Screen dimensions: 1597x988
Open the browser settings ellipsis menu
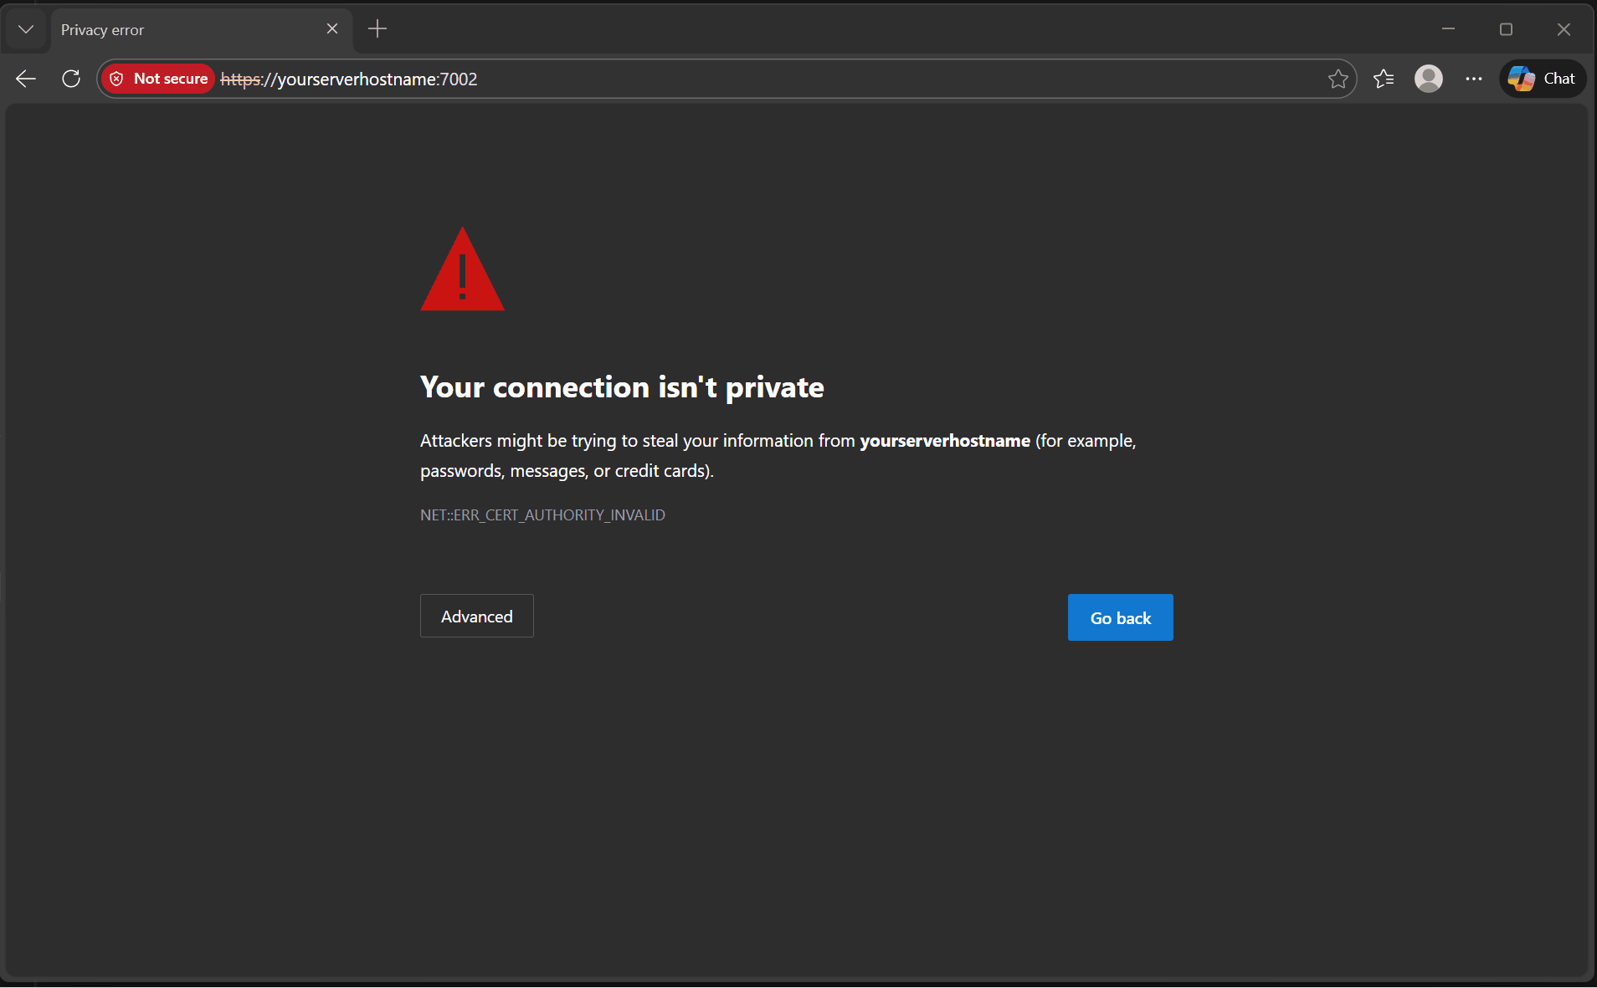[x=1474, y=79]
